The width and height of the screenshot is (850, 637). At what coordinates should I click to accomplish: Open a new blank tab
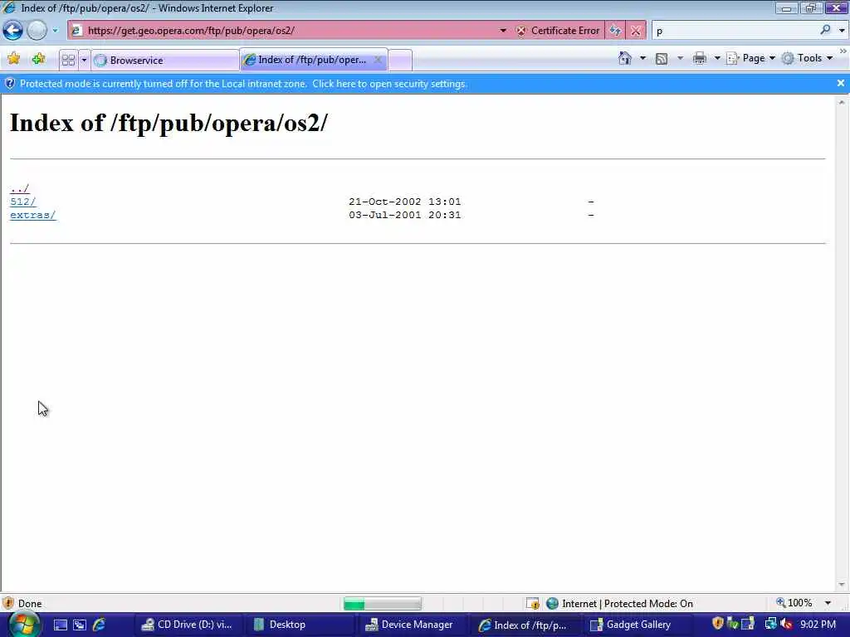[400, 60]
